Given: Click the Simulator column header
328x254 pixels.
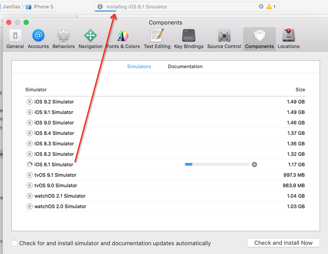Looking at the screenshot, I should pyautogui.click(x=36, y=90).
